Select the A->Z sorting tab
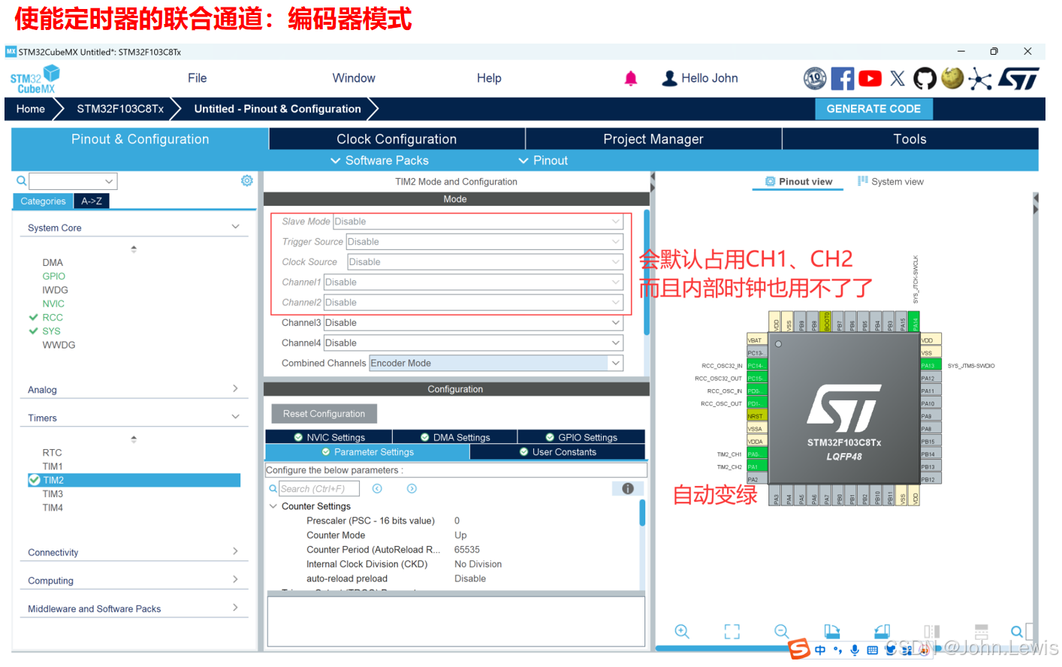The width and height of the screenshot is (1062, 667). pyautogui.click(x=92, y=201)
